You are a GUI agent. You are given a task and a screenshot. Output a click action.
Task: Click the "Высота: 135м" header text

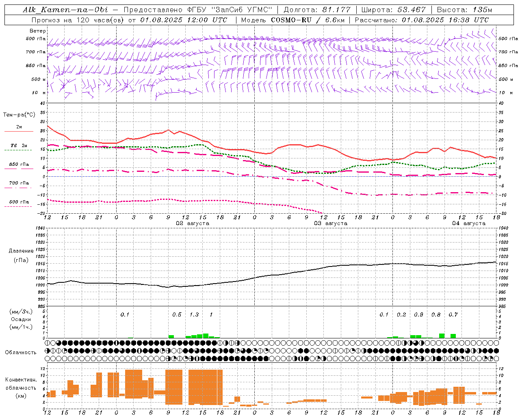tap(465, 10)
